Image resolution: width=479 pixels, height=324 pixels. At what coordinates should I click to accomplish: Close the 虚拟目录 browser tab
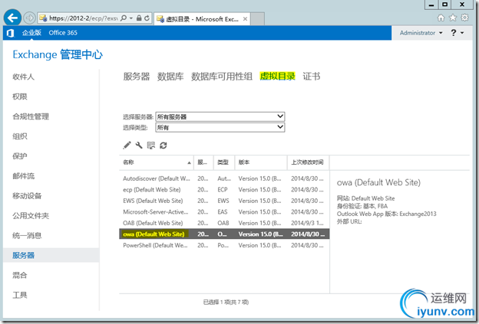point(245,19)
